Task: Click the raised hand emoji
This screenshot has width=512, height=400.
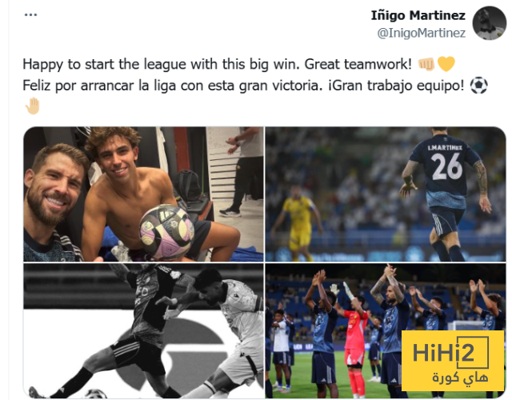Action: (x=32, y=106)
